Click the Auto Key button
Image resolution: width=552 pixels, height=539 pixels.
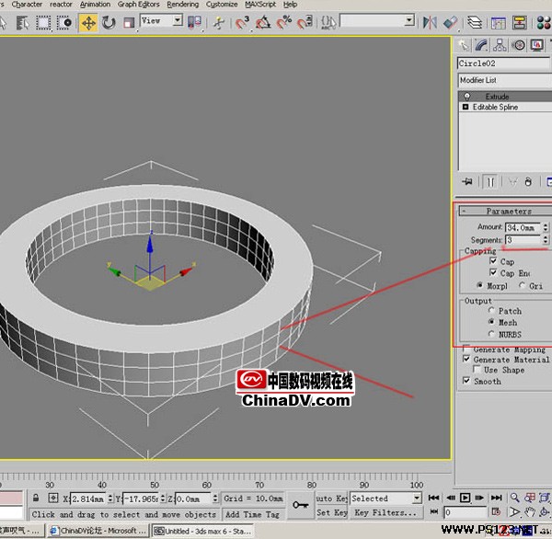331,499
